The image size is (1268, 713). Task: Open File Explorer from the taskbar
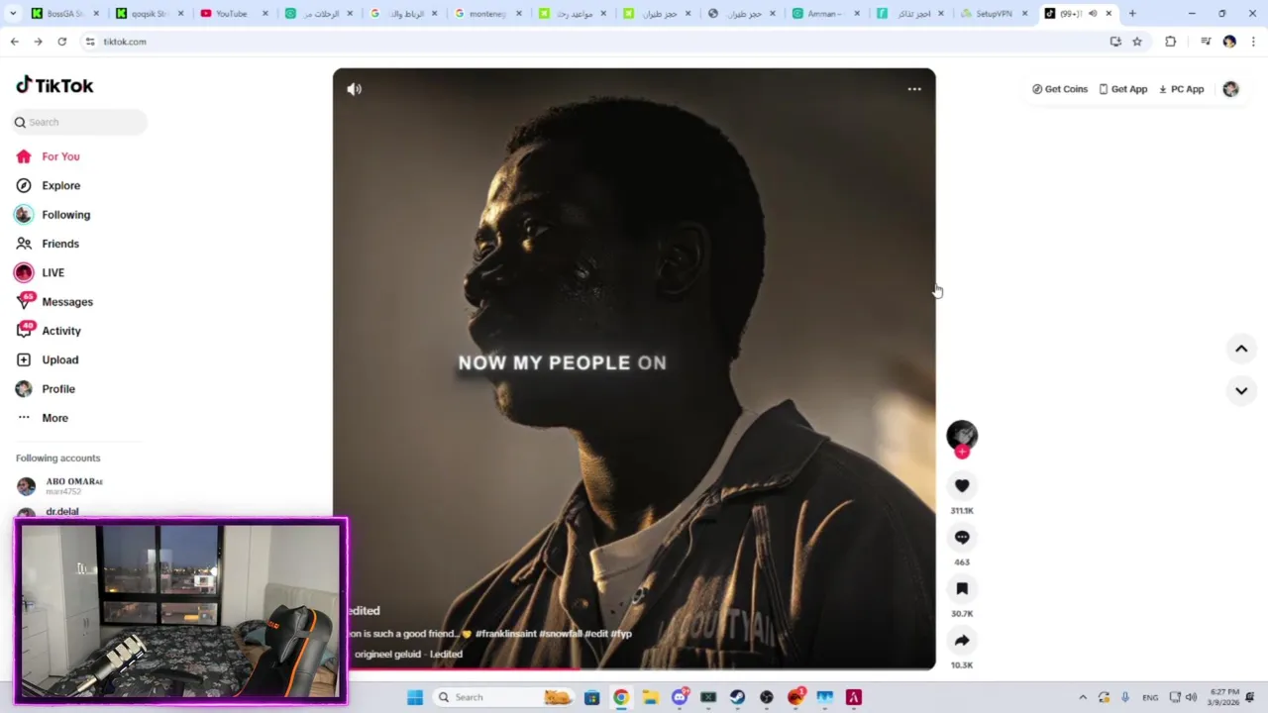click(650, 697)
